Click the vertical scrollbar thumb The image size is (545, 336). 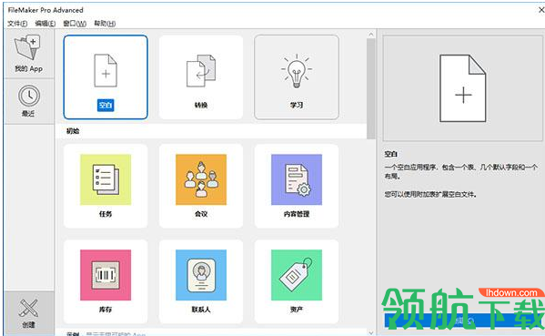pyautogui.click(x=371, y=88)
